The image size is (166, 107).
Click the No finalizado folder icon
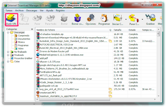[x=12, y=52]
